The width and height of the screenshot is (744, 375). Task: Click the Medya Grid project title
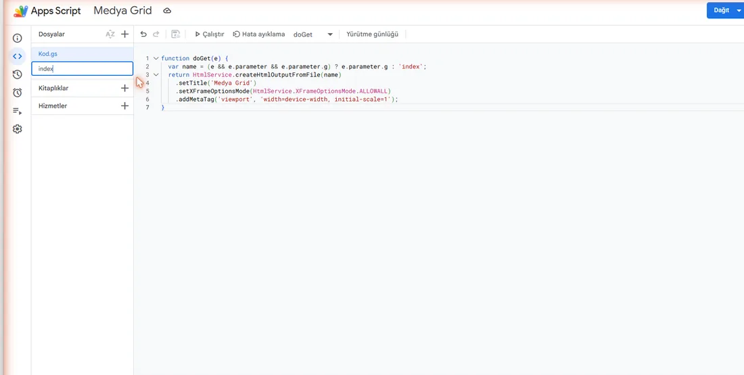tap(123, 11)
